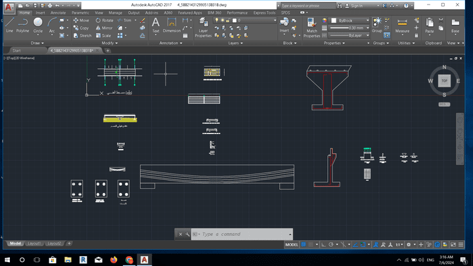Click the Match Properties tool
This screenshot has width=473, height=266.
[x=311, y=28]
